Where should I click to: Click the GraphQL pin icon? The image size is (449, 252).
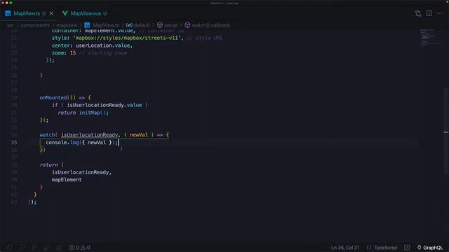point(420,247)
